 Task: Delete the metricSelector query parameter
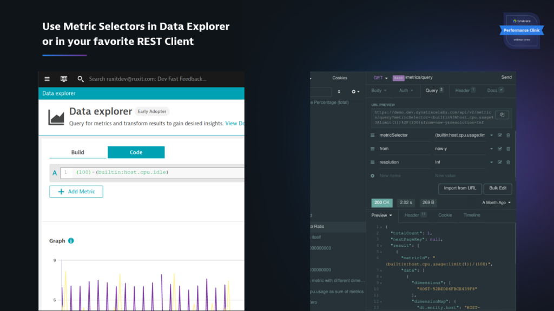[508, 135]
